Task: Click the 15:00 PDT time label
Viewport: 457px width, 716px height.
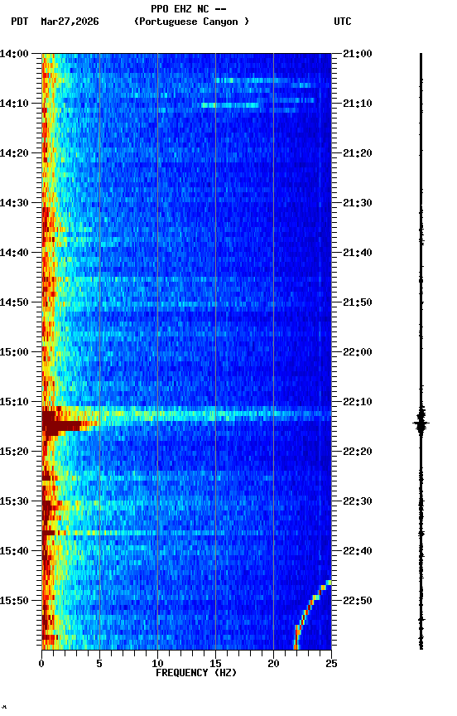Action: [14, 352]
